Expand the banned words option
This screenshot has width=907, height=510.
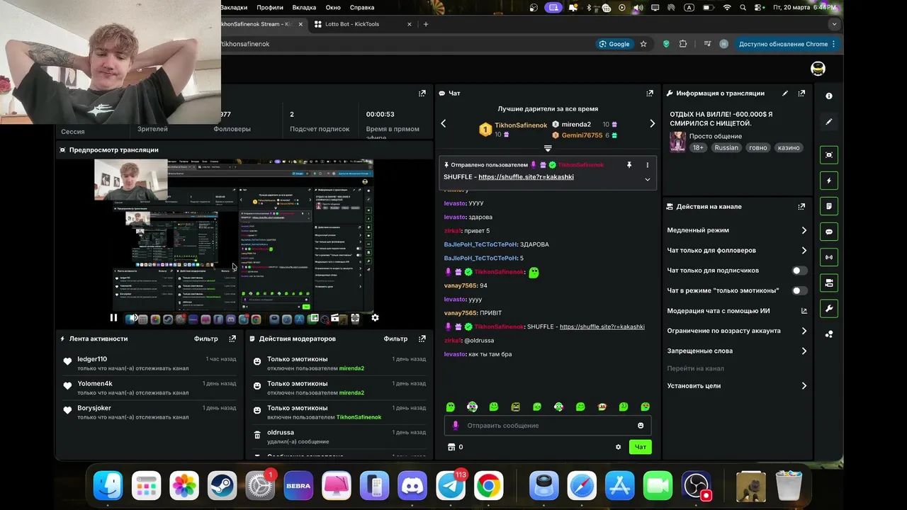tap(736, 351)
